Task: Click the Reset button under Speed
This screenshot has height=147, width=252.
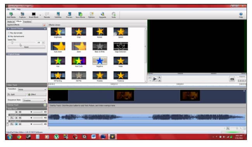Action: [26, 47]
